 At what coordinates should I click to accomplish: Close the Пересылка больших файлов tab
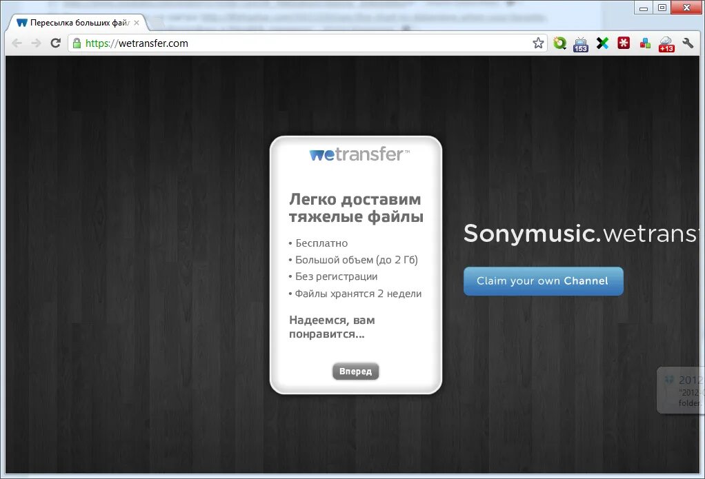coord(137,23)
